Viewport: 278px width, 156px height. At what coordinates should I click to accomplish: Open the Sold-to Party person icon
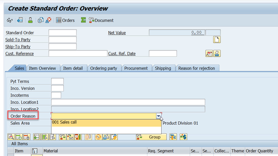tap(30, 20)
